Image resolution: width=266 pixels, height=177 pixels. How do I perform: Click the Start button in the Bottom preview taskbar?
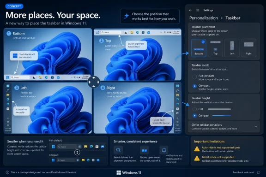click(7, 77)
